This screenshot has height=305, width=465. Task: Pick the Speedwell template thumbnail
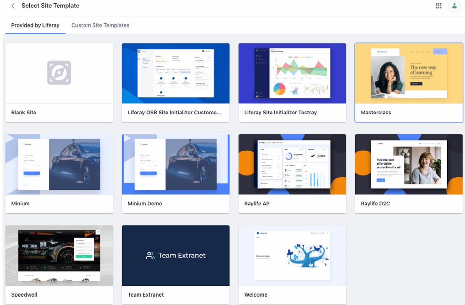pyautogui.click(x=59, y=256)
